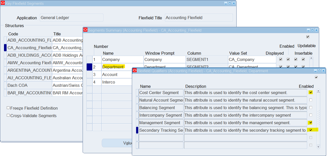Click the record indicator beside Dach COA

click(5, 85)
